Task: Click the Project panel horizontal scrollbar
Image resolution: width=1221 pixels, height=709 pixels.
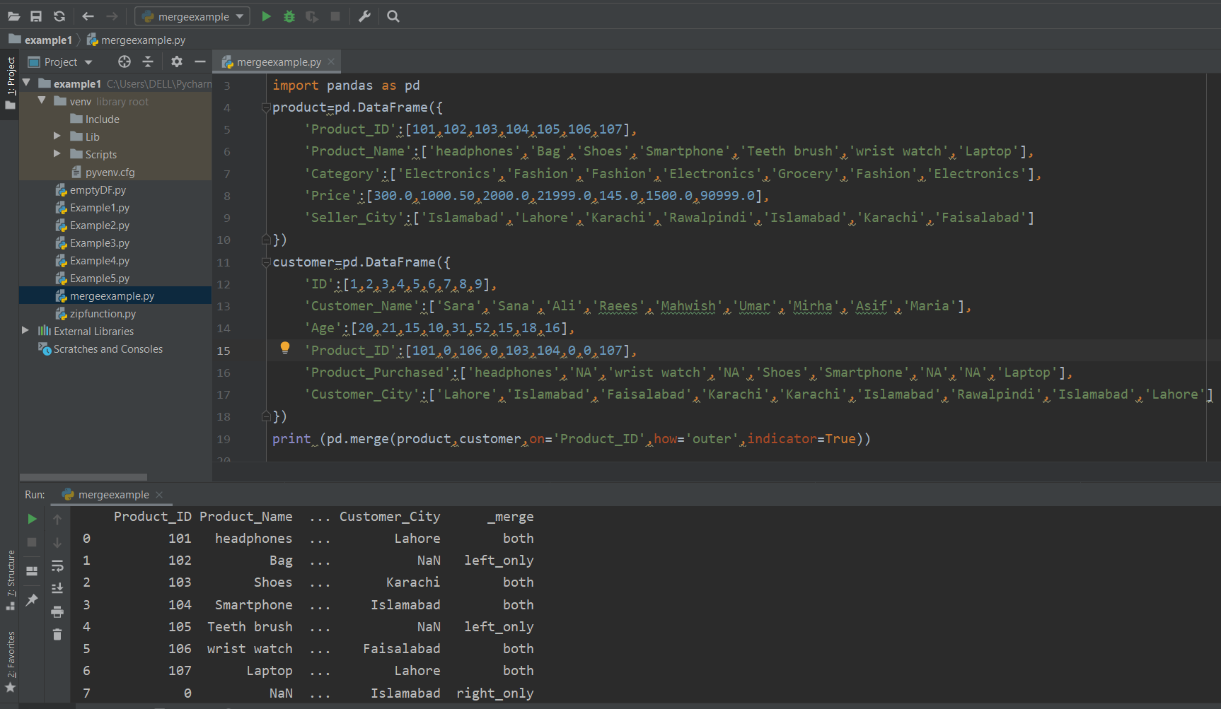Action: [83, 477]
